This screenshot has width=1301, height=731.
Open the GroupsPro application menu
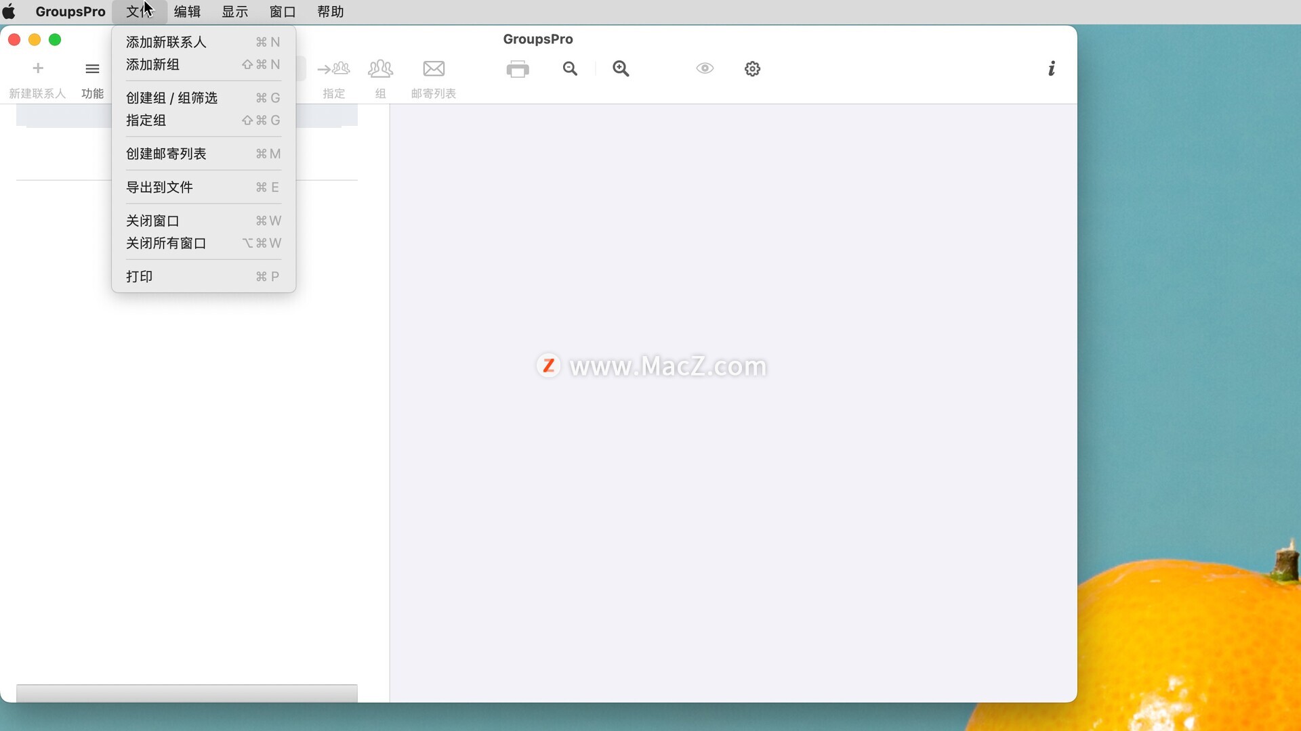(70, 12)
